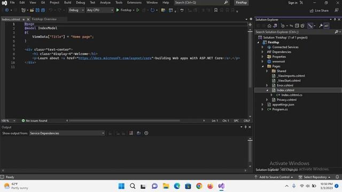Select Privacy.cshtml file
Viewport: 342px width, 192px height.
(x=286, y=100)
